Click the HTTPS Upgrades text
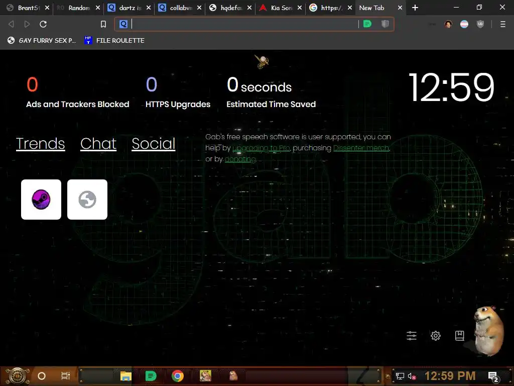Screen dimensions: 514x386 coord(178,105)
